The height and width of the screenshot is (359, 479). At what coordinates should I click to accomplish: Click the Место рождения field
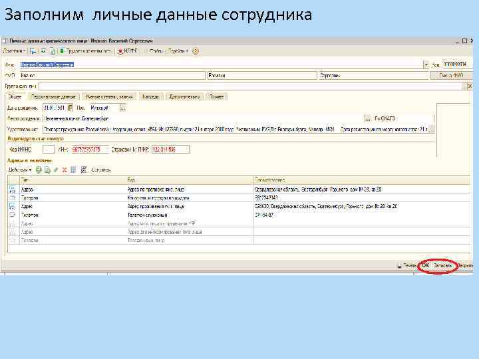click(203, 118)
